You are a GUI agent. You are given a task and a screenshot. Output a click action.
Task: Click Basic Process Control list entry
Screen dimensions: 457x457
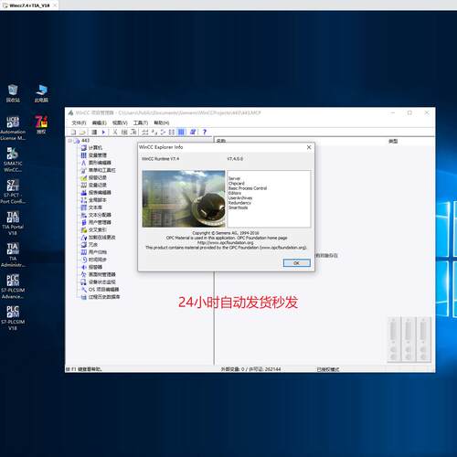point(248,188)
